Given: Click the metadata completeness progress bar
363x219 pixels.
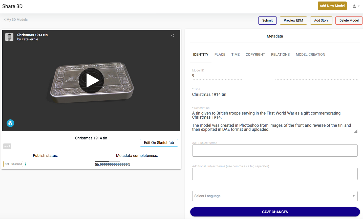Looking at the screenshot, I should 107,161.
